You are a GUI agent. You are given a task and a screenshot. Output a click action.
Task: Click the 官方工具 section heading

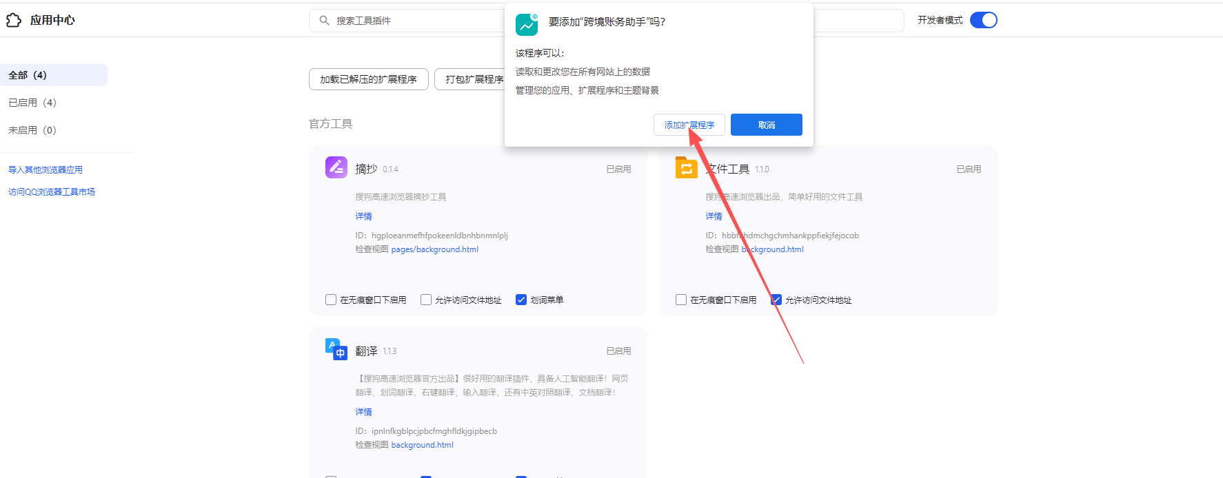(331, 124)
